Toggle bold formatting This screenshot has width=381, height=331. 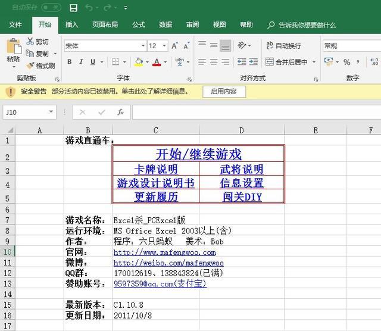(69, 62)
